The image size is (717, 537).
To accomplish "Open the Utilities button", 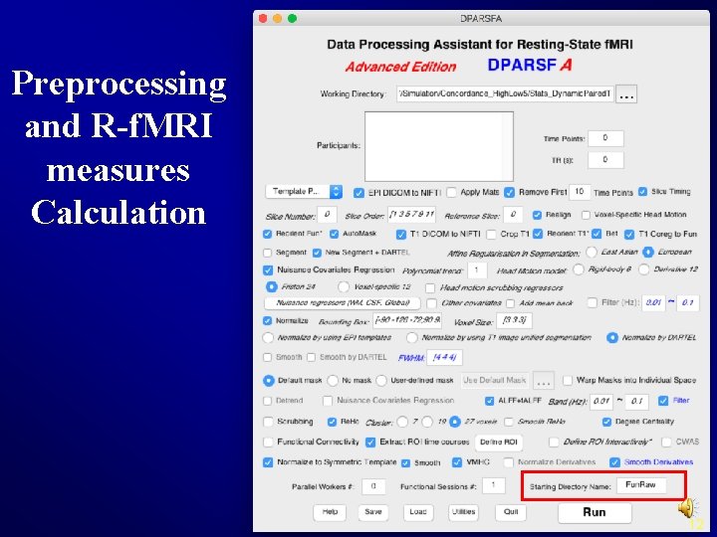I will (464, 512).
